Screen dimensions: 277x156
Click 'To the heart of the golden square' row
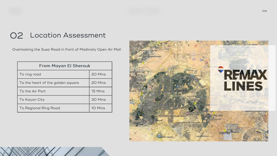(x=65, y=83)
